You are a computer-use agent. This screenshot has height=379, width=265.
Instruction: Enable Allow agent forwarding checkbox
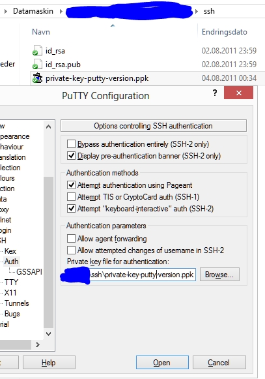point(71,239)
